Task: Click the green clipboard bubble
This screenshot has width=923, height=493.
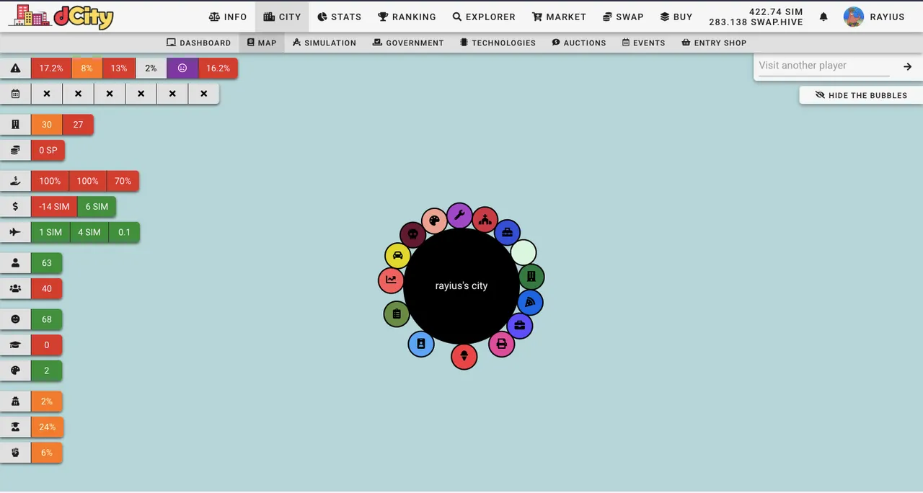Action: click(x=397, y=314)
